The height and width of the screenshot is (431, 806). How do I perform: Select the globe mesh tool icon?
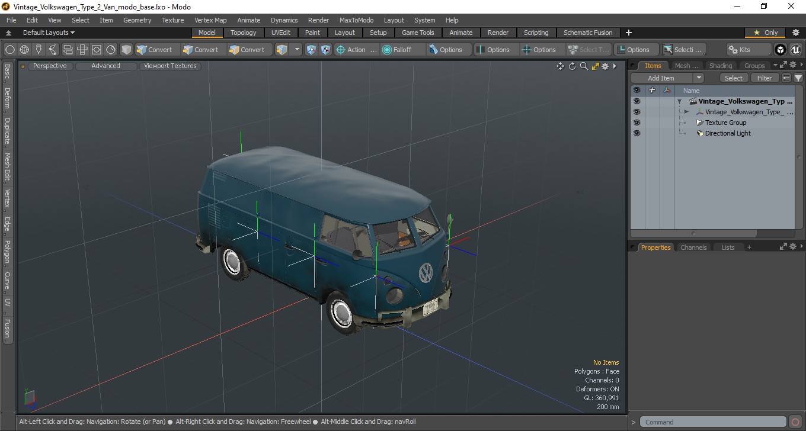[x=24, y=50]
